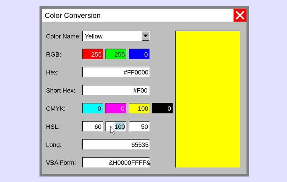Click the VBA Form field &H0000FFFF&

116,162
